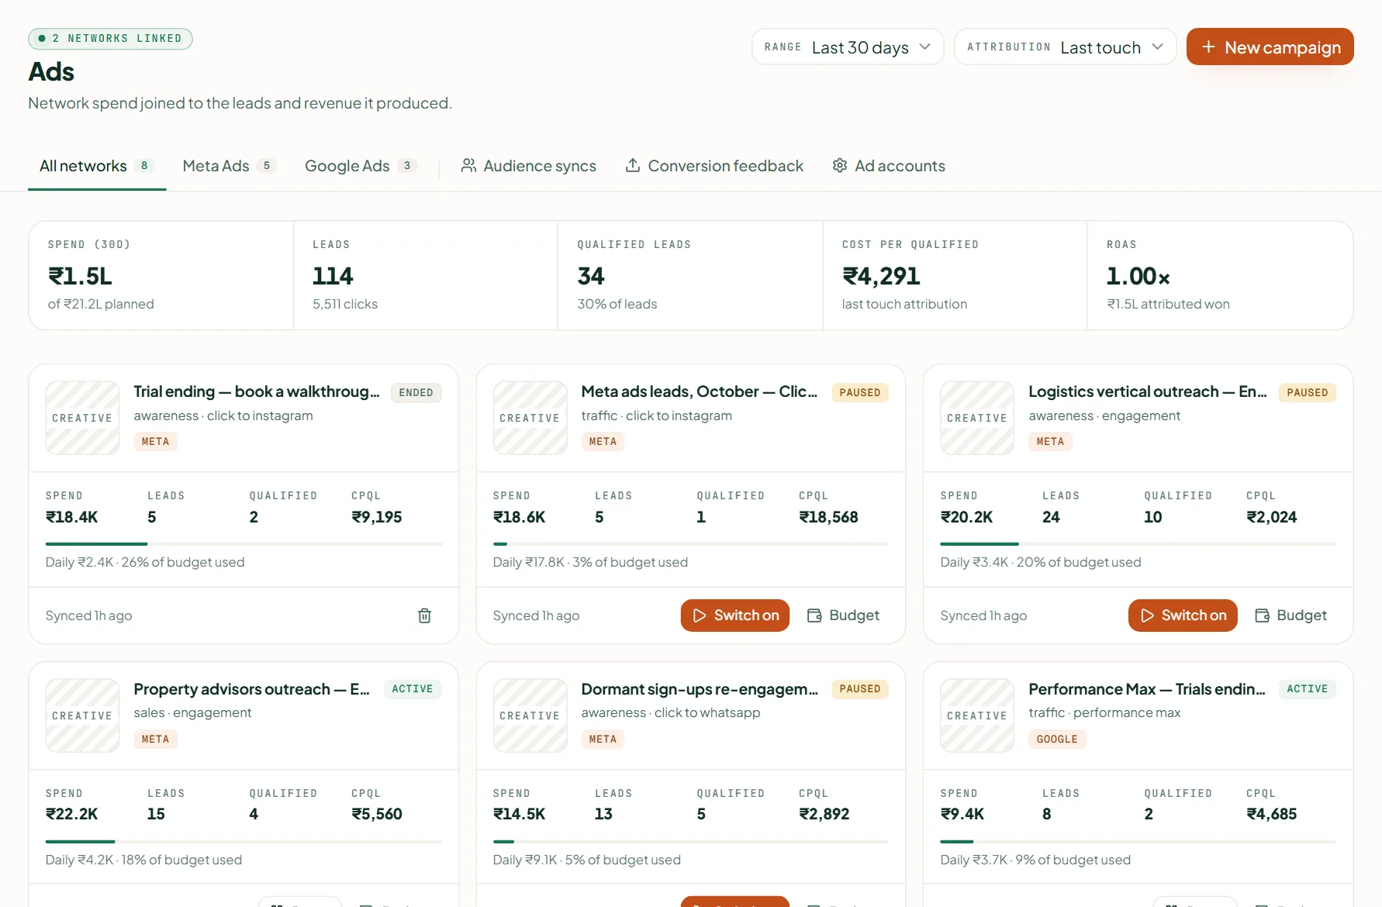
Task: Click the chevron in the Attribution selector
Action: (x=1158, y=47)
